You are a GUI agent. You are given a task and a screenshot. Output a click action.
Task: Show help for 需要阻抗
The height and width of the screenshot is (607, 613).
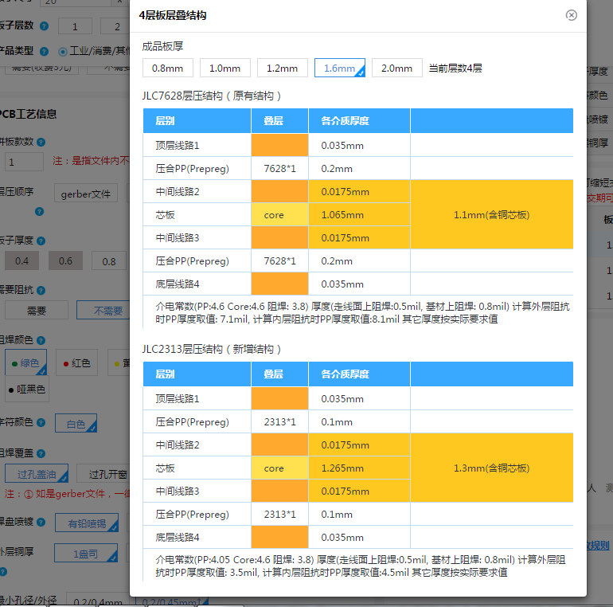[x=40, y=291]
